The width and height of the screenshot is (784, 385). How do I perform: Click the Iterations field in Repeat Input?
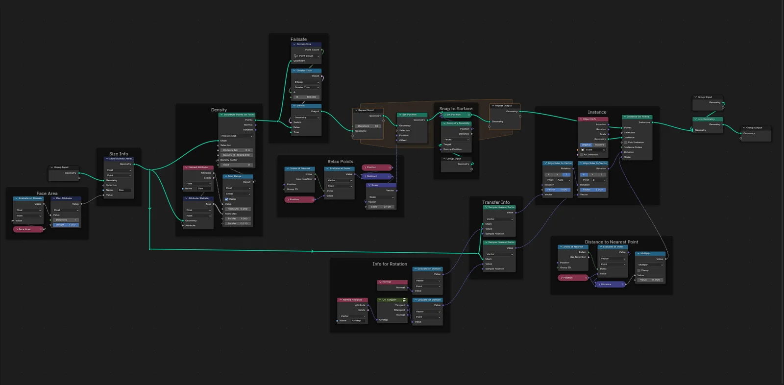[x=368, y=126]
